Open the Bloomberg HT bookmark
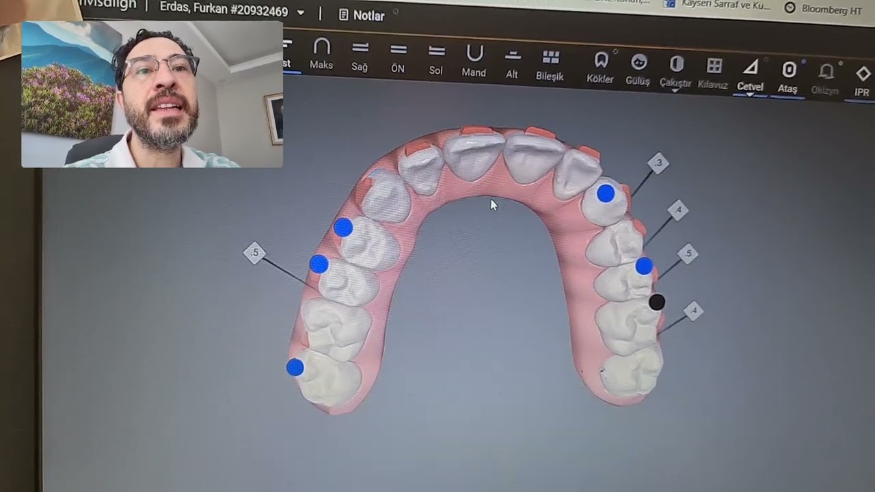The image size is (875, 492). (x=823, y=8)
